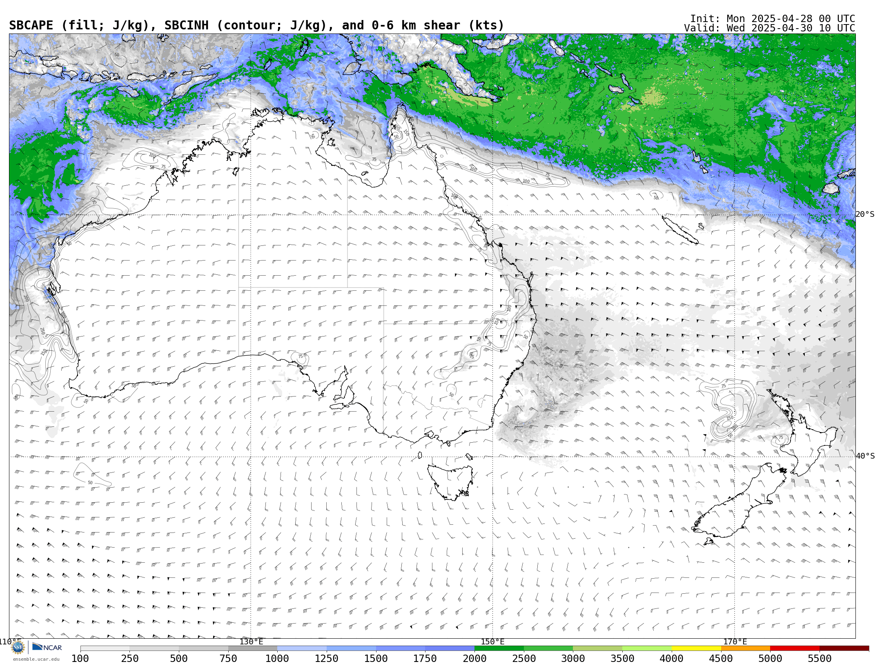Select the lime green 3500–4000 color bar segment

pyautogui.click(x=647, y=648)
